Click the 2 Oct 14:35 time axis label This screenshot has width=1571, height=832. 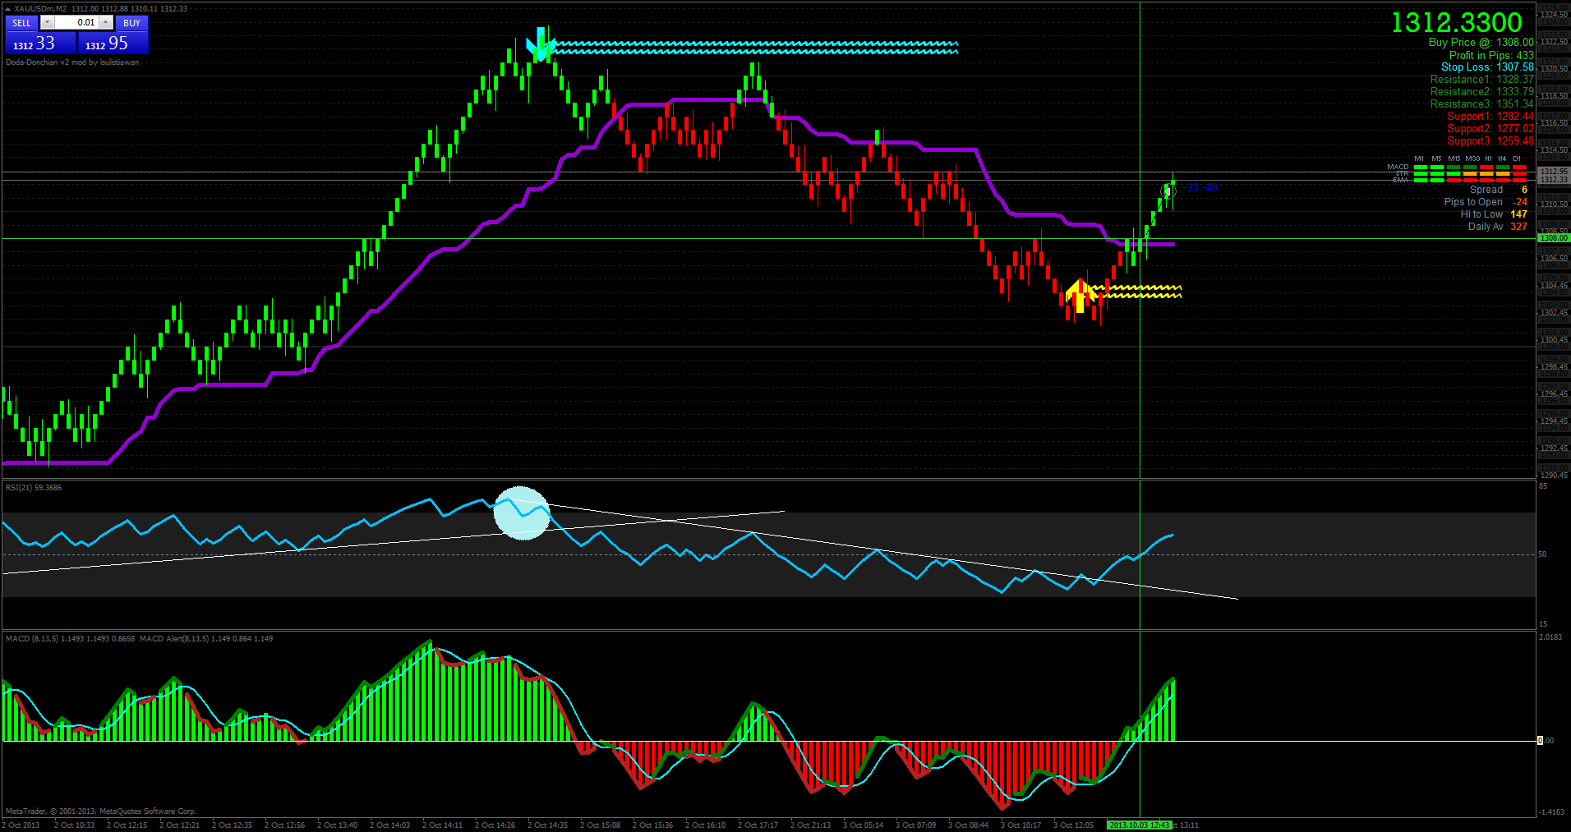click(x=547, y=825)
